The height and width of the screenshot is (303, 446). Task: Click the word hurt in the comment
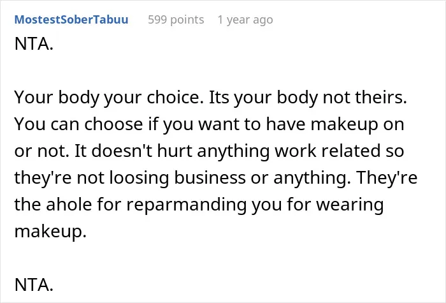[175, 151]
